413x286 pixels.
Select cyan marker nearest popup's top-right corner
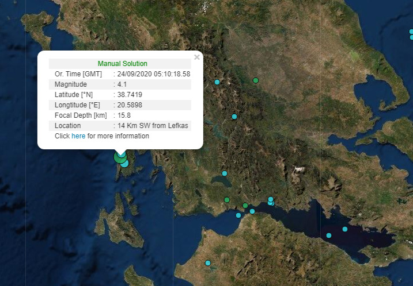click(x=217, y=82)
